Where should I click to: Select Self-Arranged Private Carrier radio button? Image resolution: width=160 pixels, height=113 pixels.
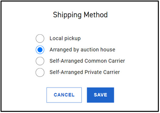[x=40, y=72]
